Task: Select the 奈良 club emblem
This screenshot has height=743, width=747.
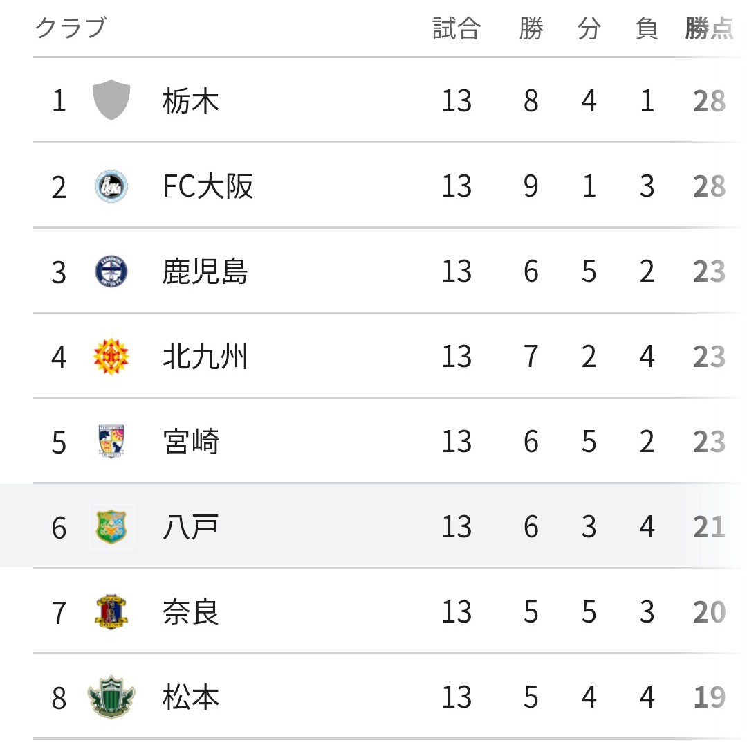Action: 111,612
